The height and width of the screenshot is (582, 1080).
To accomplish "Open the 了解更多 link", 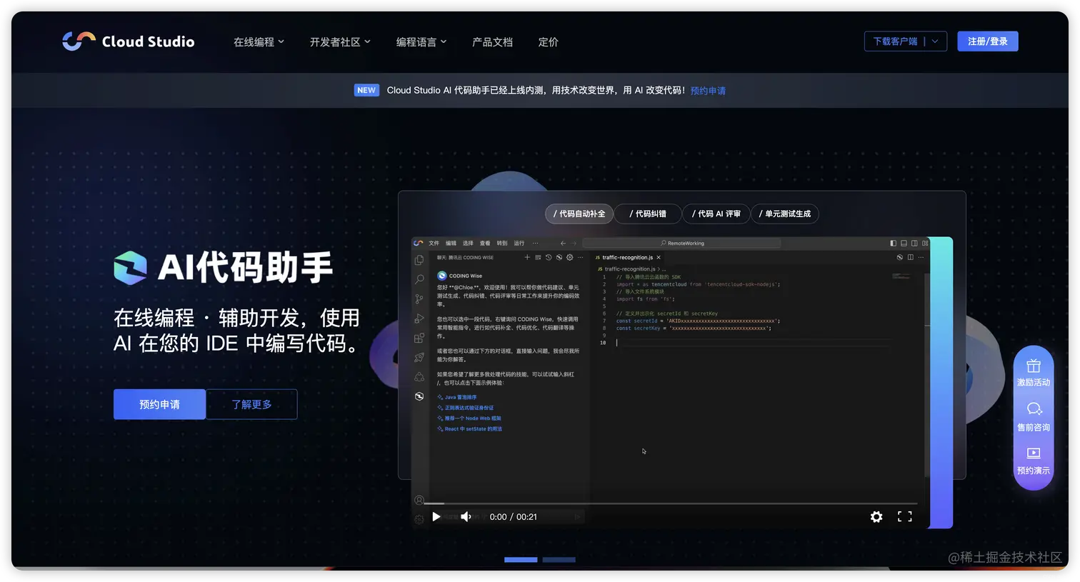I will (x=251, y=403).
